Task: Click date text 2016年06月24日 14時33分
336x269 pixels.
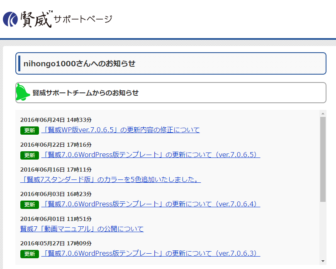Action: tap(56, 120)
